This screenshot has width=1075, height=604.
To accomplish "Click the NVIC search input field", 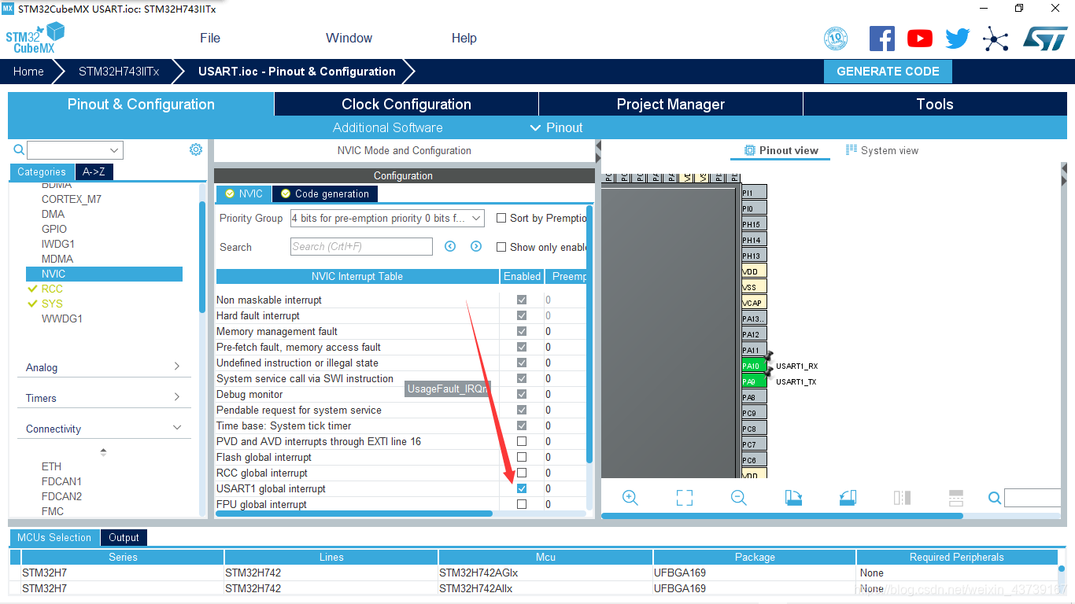I will 361,246.
